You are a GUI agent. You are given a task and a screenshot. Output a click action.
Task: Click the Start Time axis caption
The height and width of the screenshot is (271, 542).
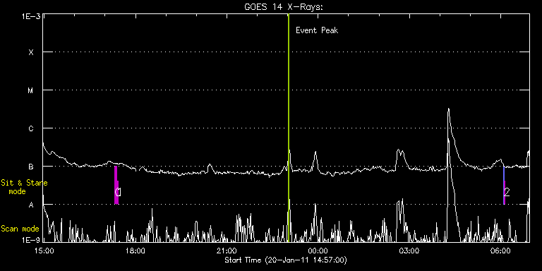click(x=286, y=260)
